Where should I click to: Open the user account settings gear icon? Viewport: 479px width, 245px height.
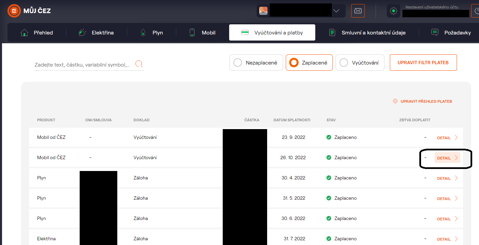coord(394,11)
